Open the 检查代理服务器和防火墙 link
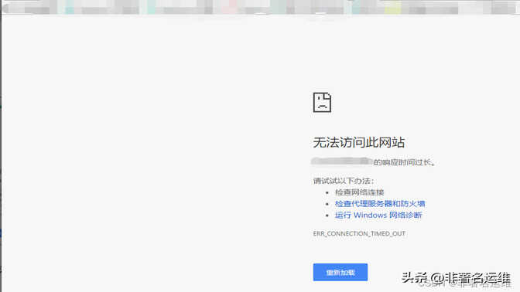The width and height of the screenshot is (520, 292). coord(380,204)
